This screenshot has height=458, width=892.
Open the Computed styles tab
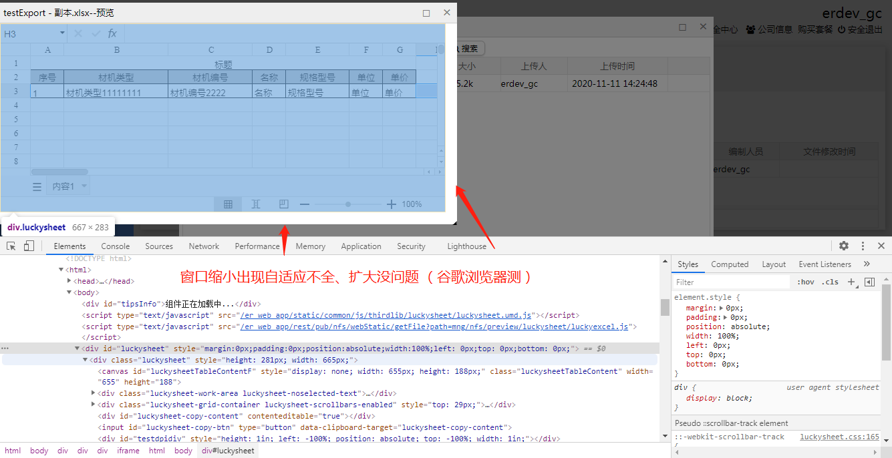(x=730, y=264)
